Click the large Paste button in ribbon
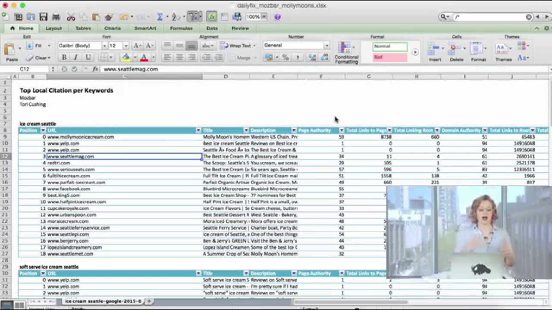 coord(12,52)
